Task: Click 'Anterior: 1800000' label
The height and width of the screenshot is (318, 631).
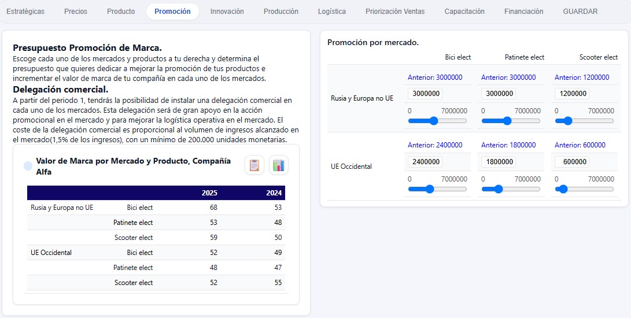Action: tap(508, 145)
